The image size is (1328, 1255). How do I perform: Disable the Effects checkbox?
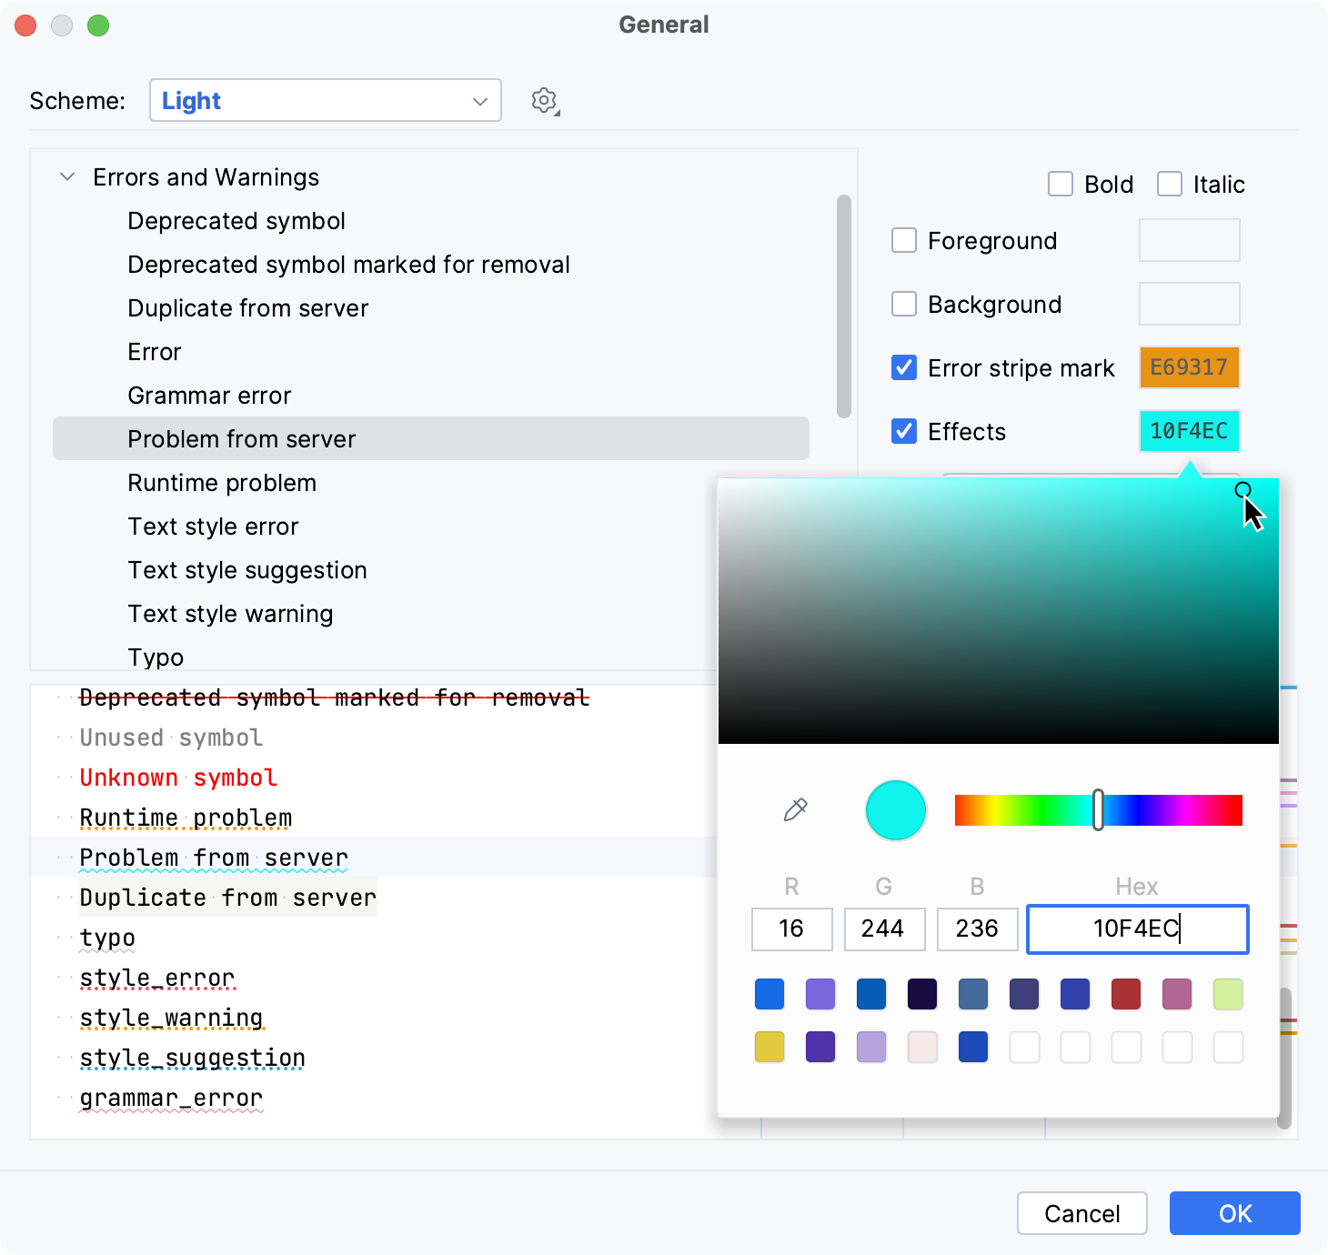coord(903,431)
